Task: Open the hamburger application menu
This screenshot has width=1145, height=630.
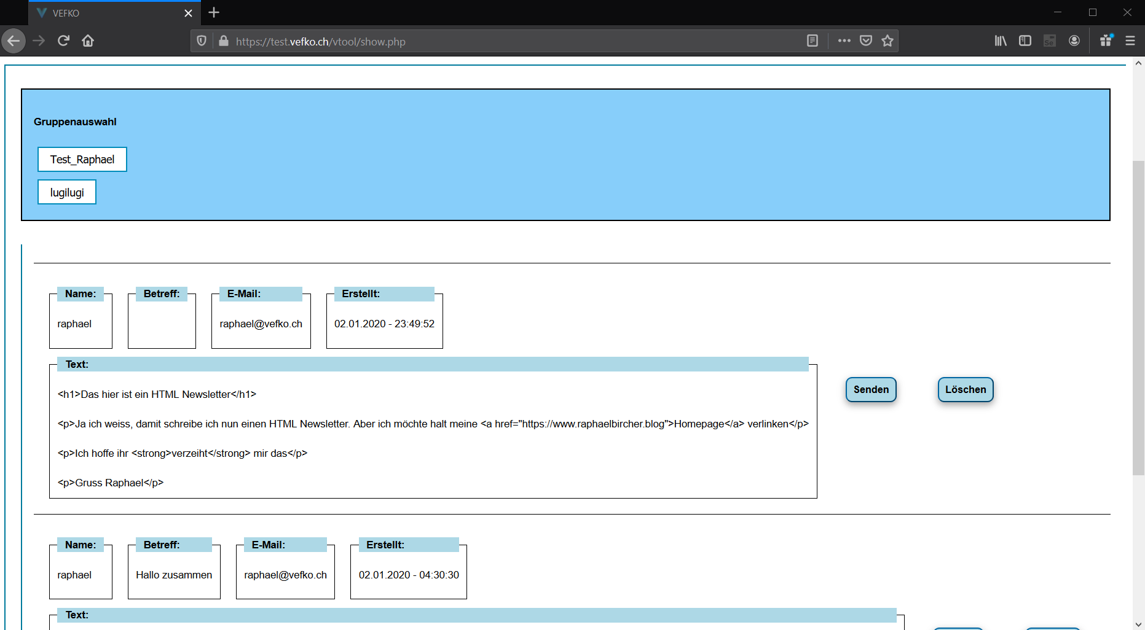Action: tap(1130, 41)
